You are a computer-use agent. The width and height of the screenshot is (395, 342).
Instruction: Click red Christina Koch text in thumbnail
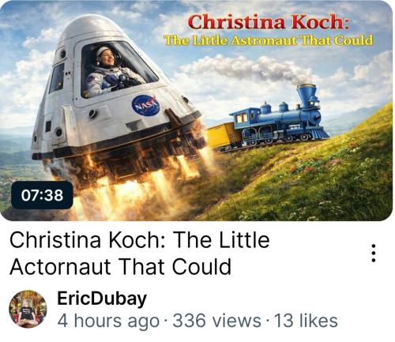(269, 22)
